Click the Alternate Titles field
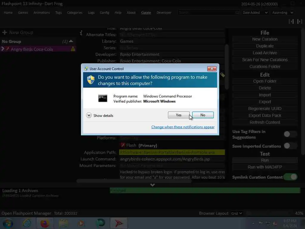 172,35
